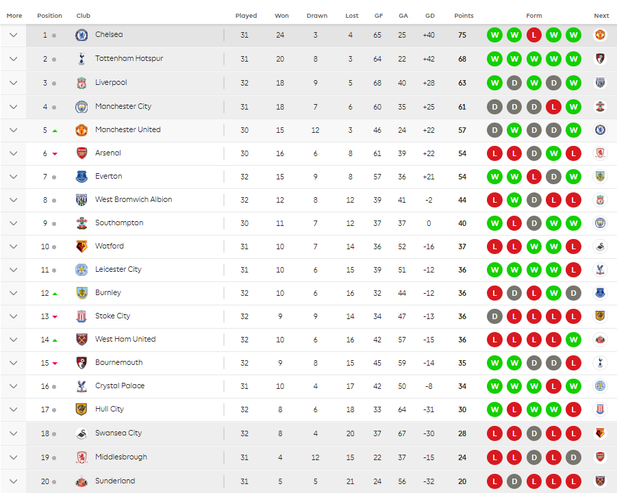Expand the Manchester United row chevron

tap(14, 130)
